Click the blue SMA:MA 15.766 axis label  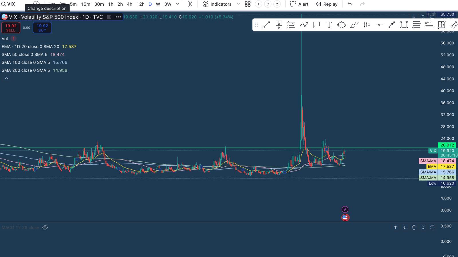(437, 172)
